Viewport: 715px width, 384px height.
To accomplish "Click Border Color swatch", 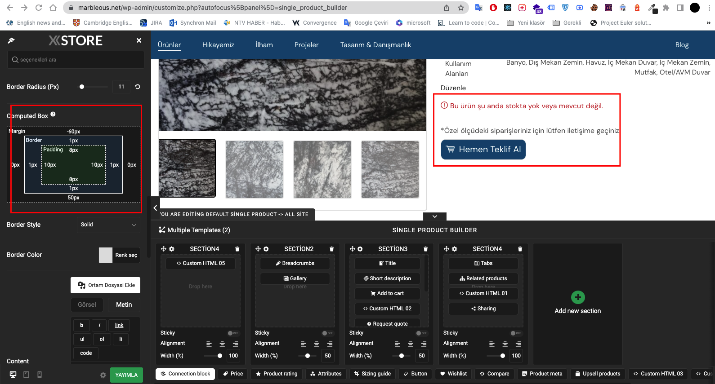I will (106, 255).
